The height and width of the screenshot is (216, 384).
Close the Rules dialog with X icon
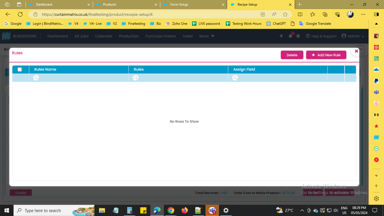click(356, 51)
